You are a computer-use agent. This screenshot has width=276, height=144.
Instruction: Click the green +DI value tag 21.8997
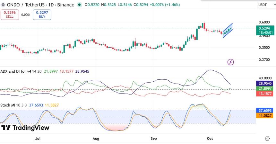click(265, 88)
